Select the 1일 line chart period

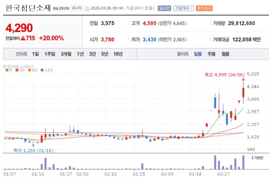[35, 54]
